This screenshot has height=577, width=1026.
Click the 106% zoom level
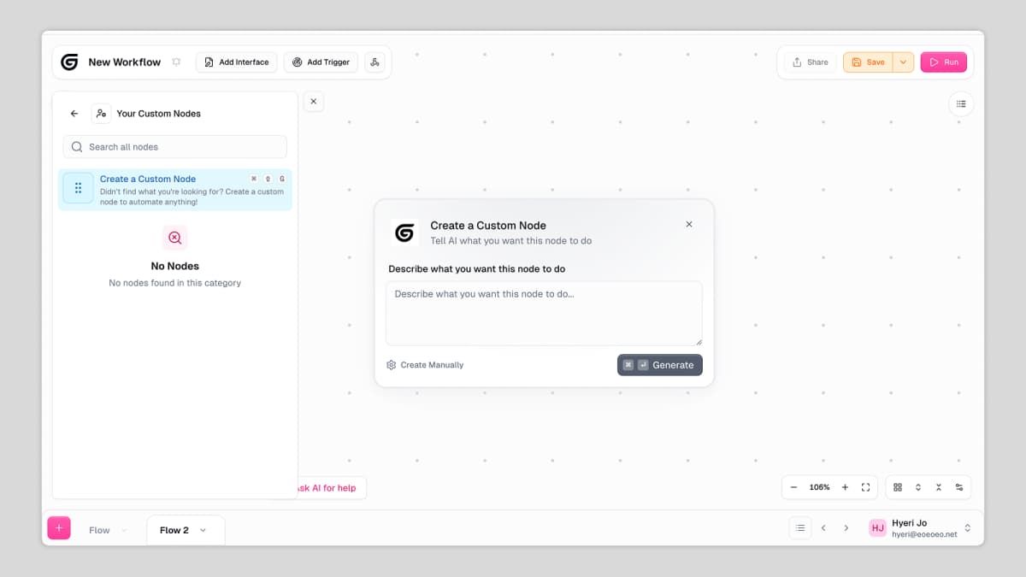point(819,487)
